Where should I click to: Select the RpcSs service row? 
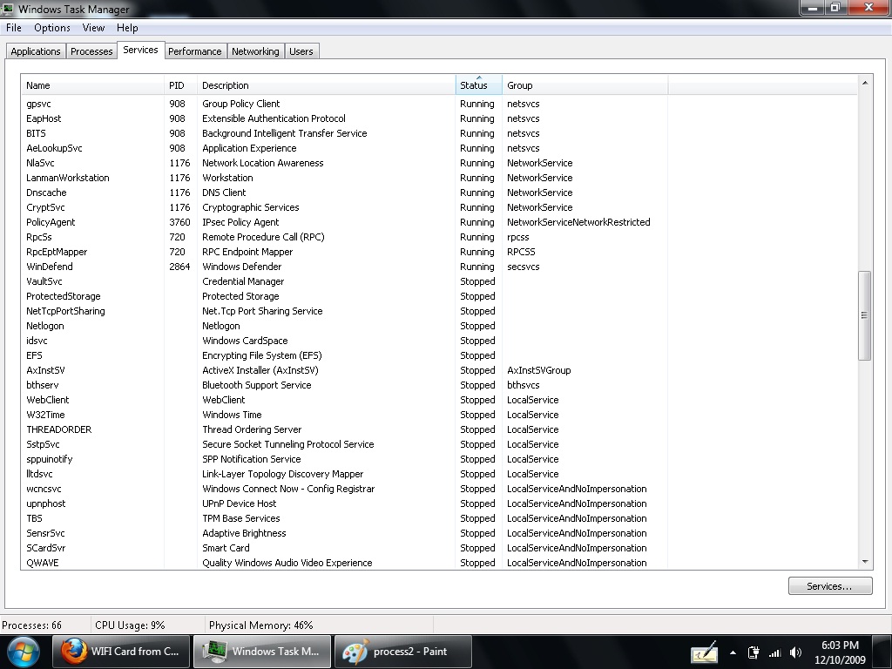point(439,237)
